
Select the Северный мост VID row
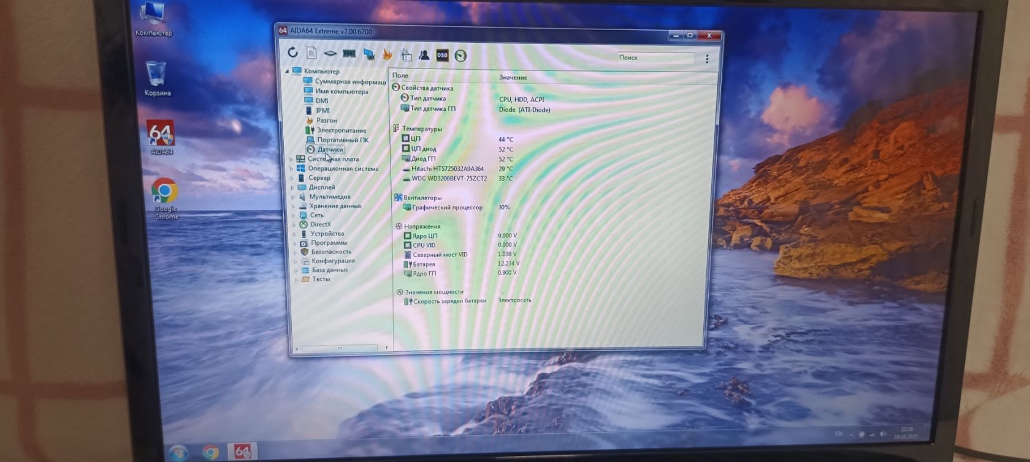[x=460, y=255]
